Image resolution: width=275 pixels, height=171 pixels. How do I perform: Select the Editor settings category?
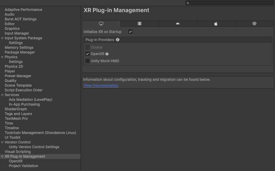(10, 24)
